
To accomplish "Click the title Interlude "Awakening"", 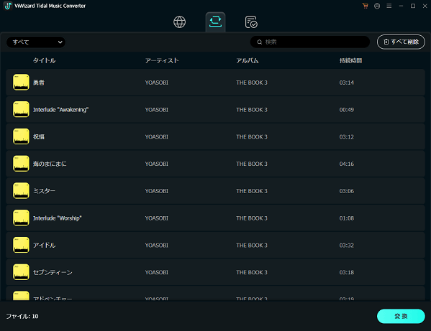I will click(60, 110).
